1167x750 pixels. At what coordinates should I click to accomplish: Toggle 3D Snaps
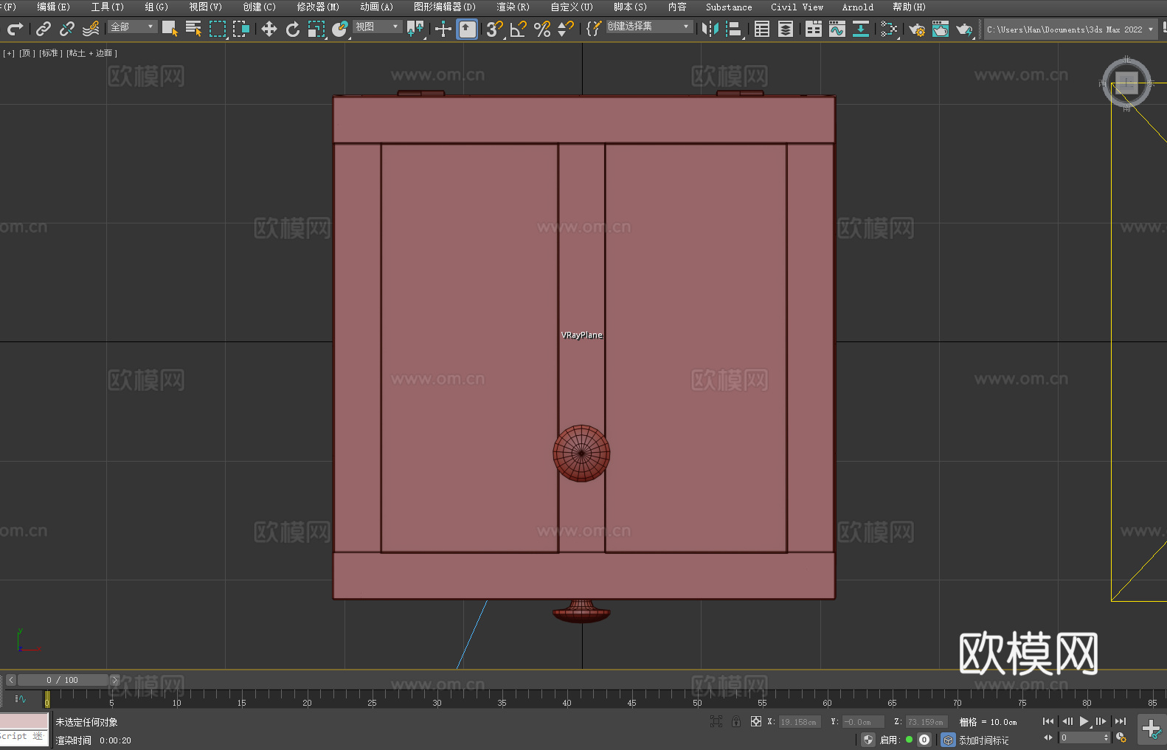495,29
